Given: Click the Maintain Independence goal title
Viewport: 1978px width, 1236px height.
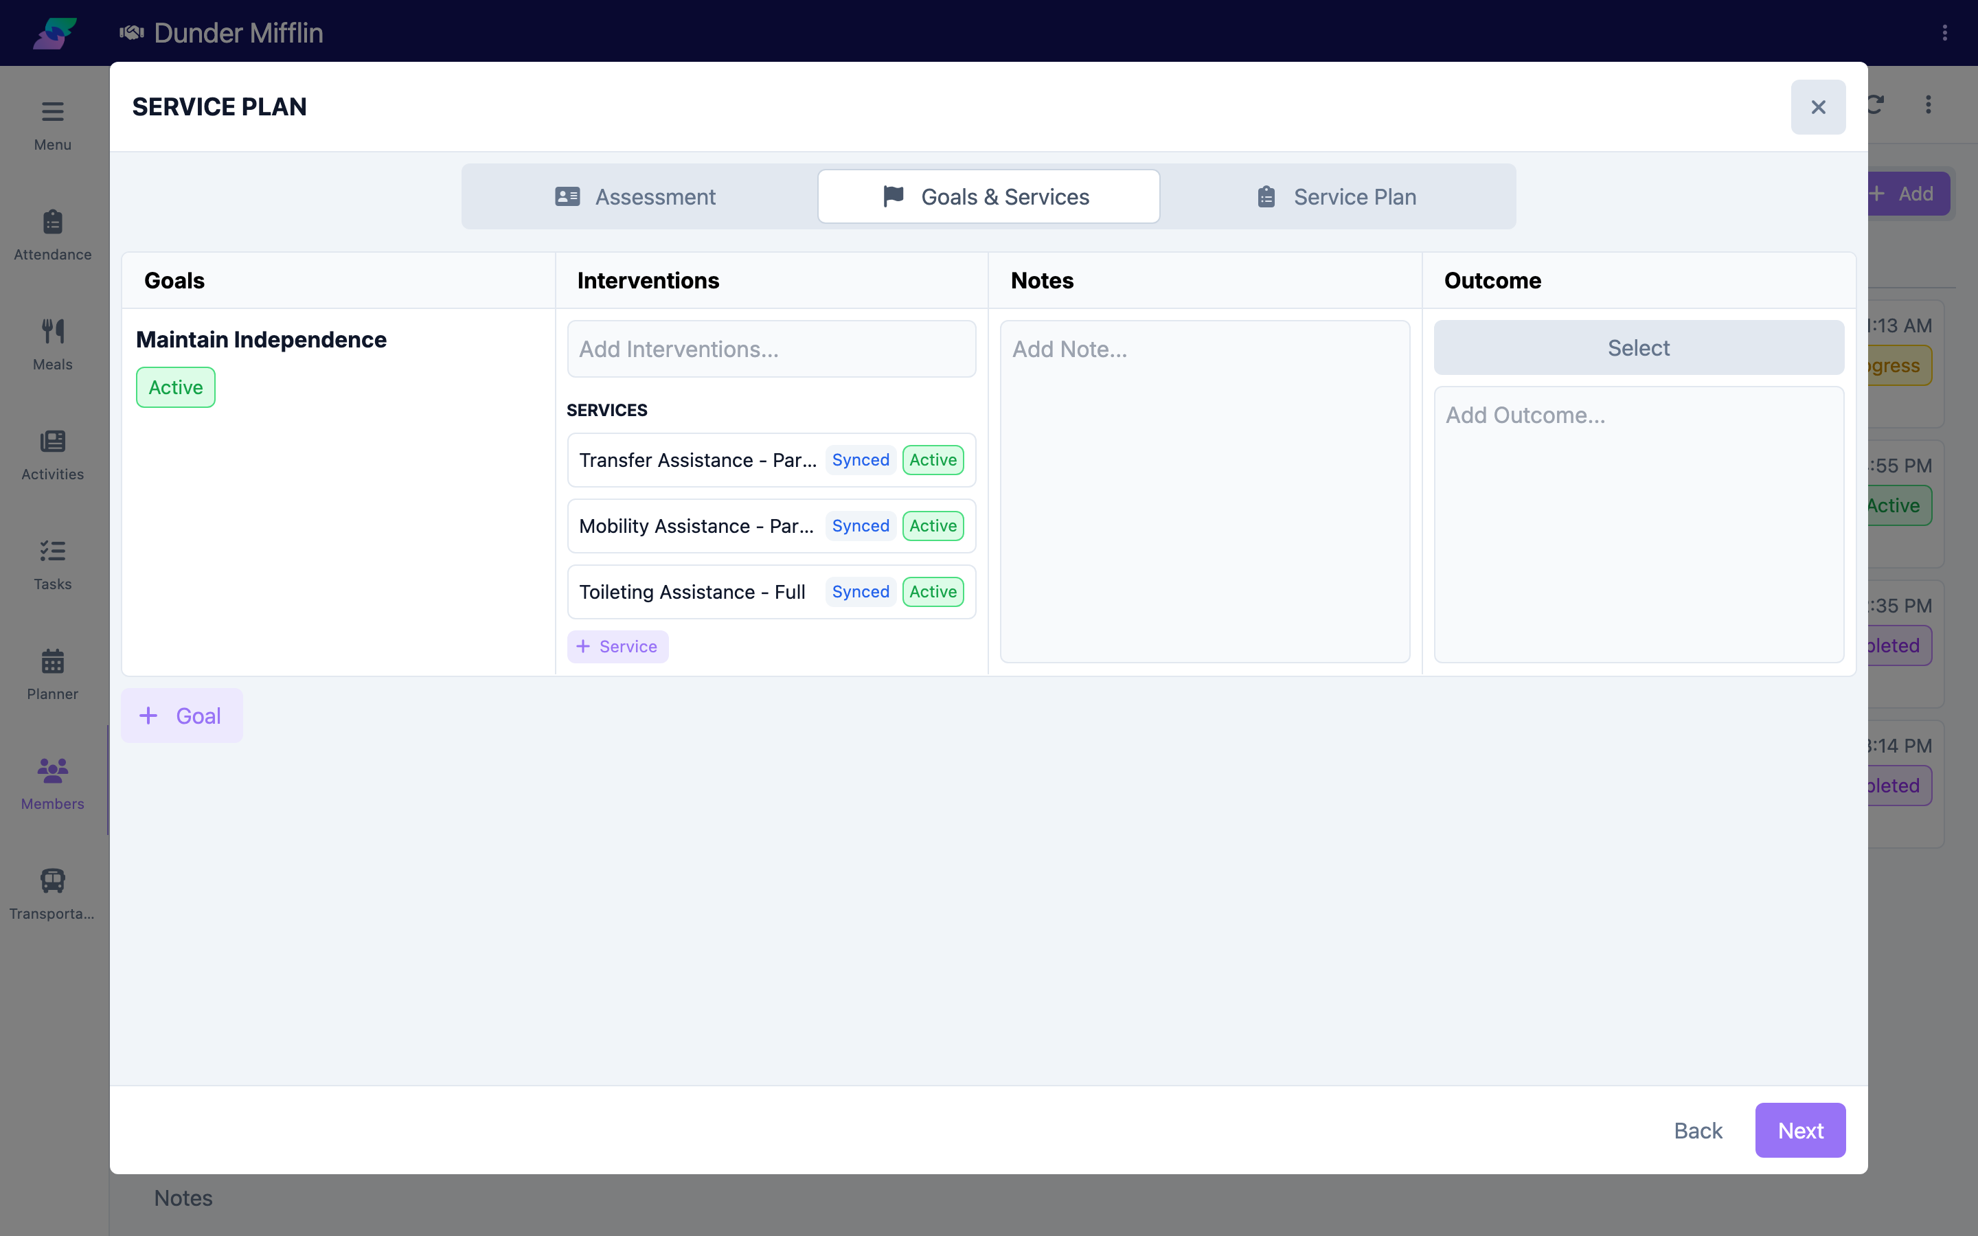Looking at the screenshot, I should [261, 339].
